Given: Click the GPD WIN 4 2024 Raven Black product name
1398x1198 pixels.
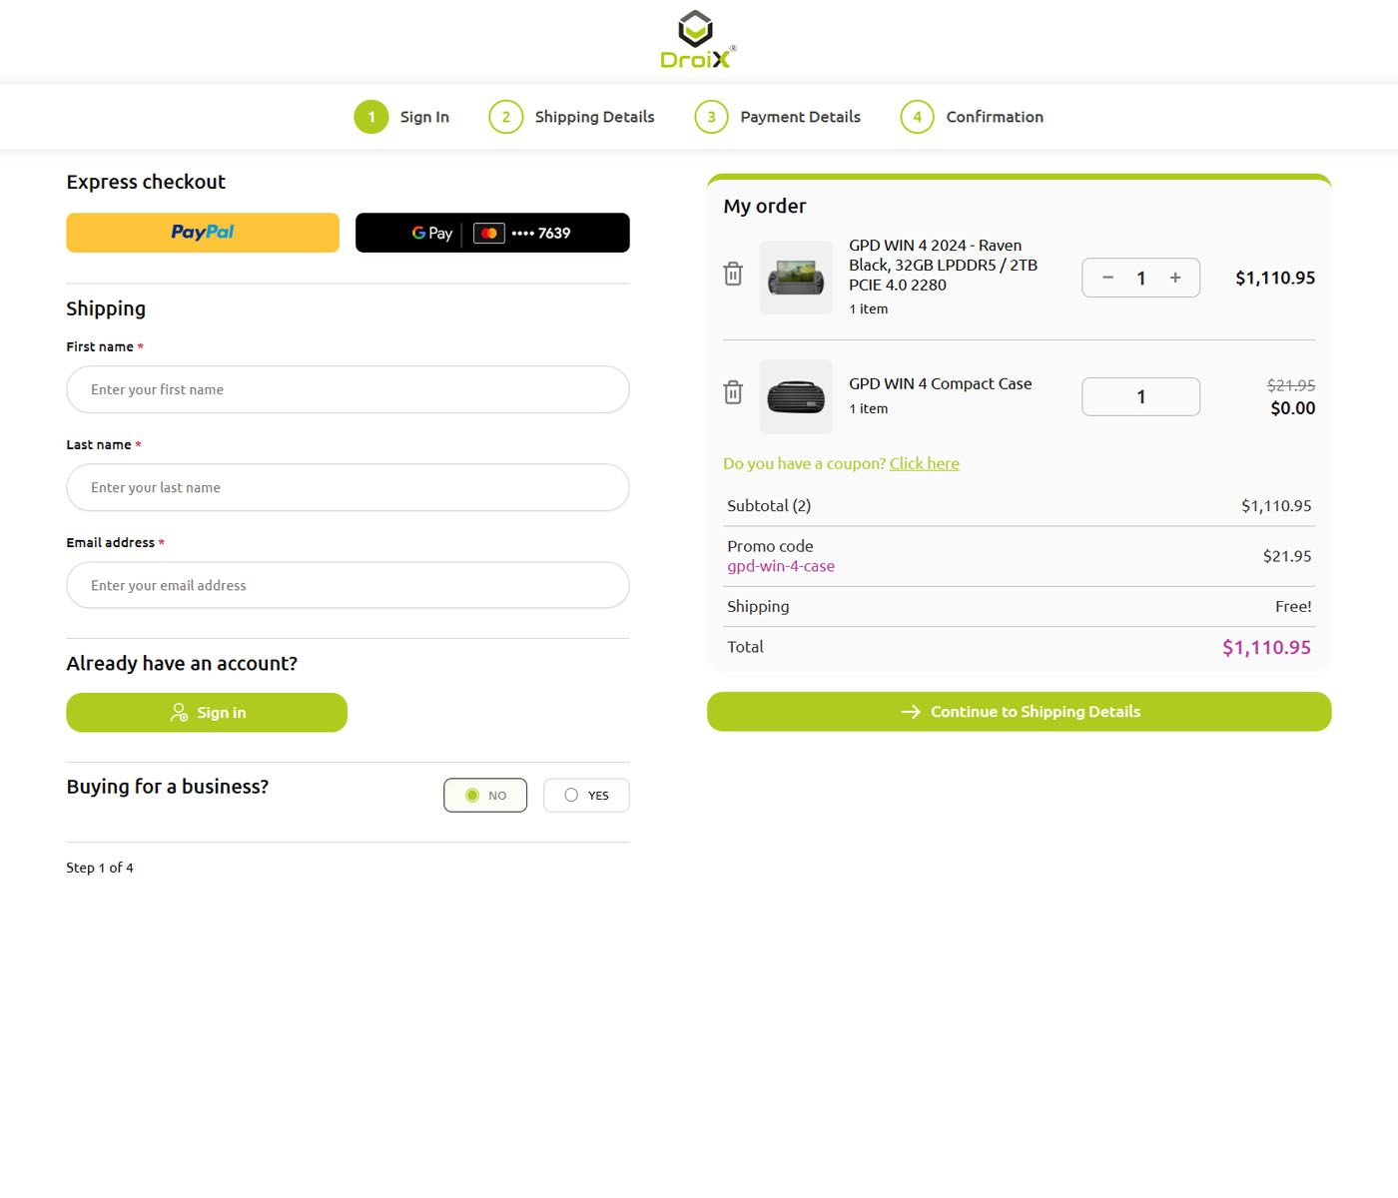Looking at the screenshot, I should coord(944,265).
